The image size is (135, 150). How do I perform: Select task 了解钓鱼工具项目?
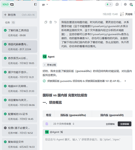pyautogui.click(x=19, y=33)
